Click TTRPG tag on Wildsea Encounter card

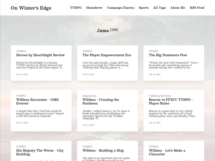pyautogui.click(x=21, y=96)
